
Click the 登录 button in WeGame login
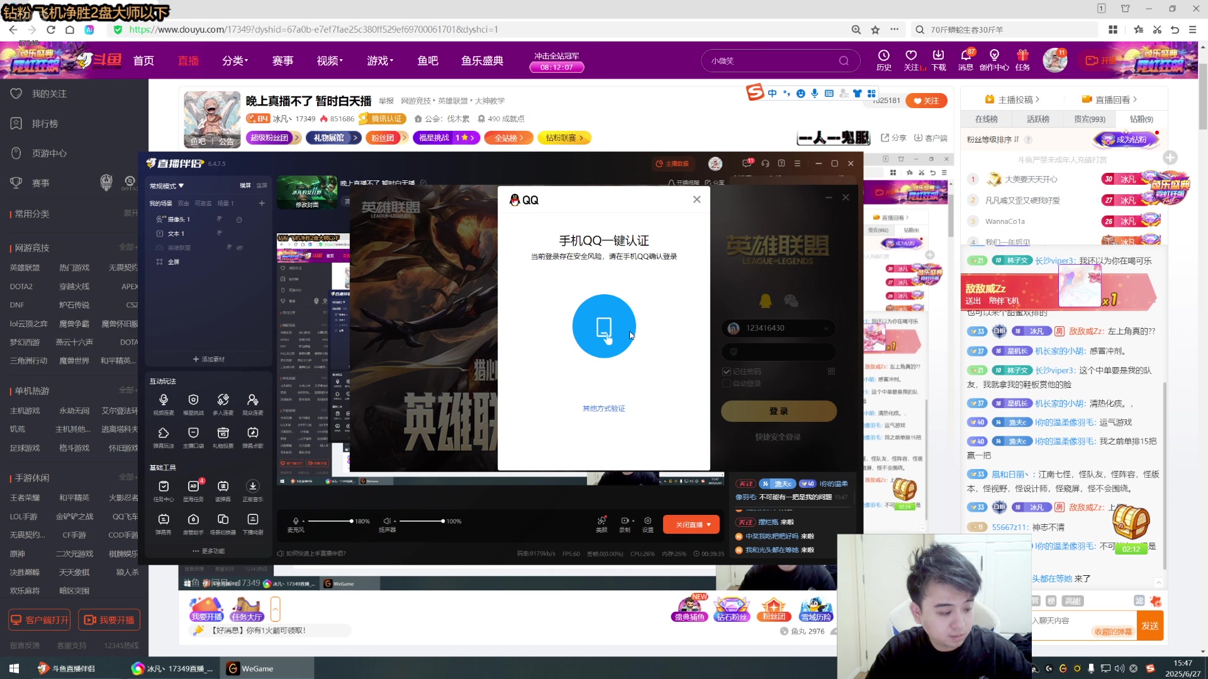778,411
